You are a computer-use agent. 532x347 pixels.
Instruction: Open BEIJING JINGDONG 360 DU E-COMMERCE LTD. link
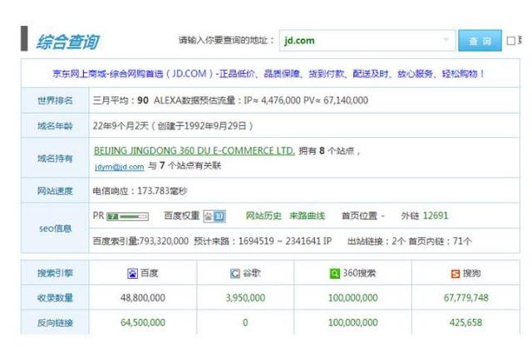(194, 151)
